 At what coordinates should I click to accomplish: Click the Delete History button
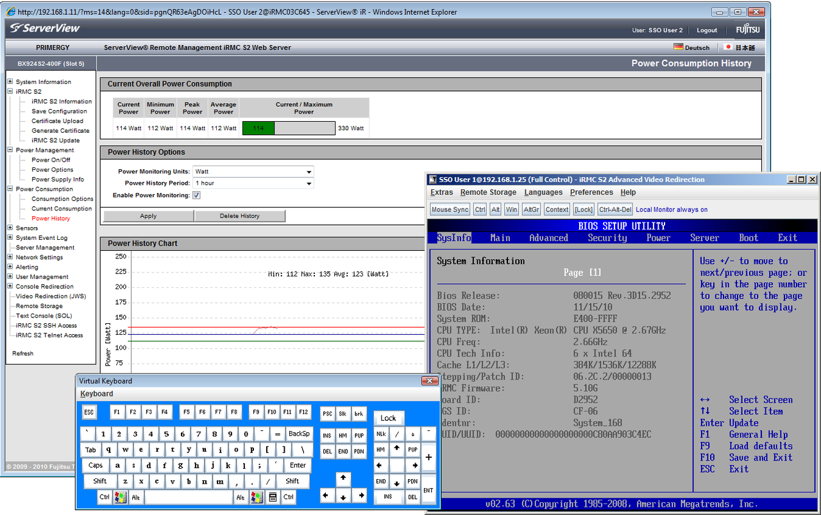click(240, 216)
